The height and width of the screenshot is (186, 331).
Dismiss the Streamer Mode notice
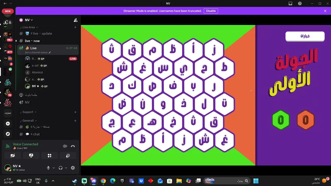coord(325,11)
